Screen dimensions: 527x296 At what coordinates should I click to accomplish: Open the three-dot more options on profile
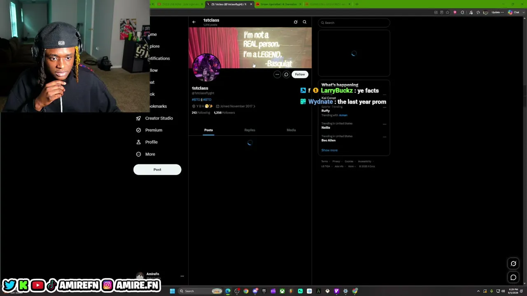[x=277, y=74]
